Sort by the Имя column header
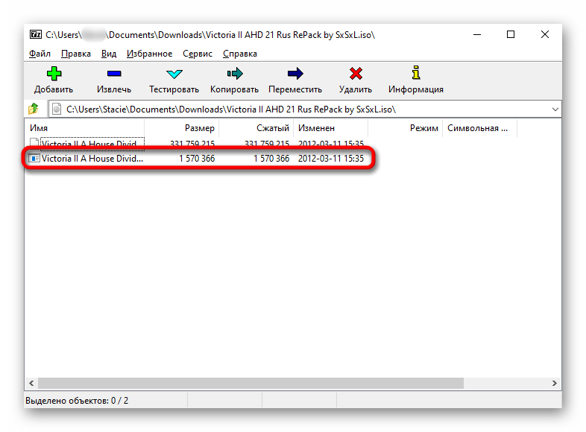This screenshot has height=432, width=586. point(84,128)
